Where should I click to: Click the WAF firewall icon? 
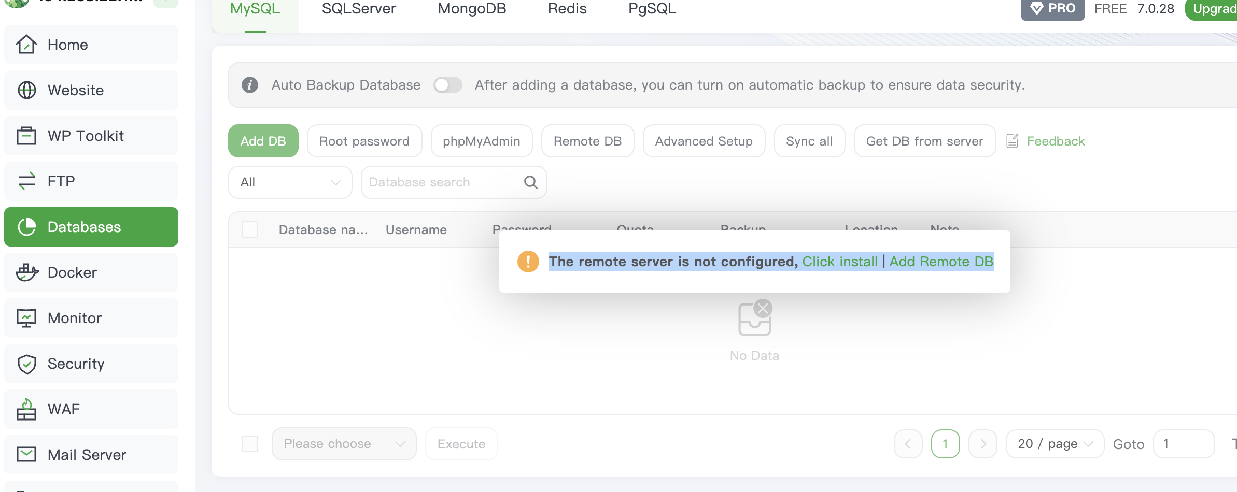pyautogui.click(x=26, y=409)
